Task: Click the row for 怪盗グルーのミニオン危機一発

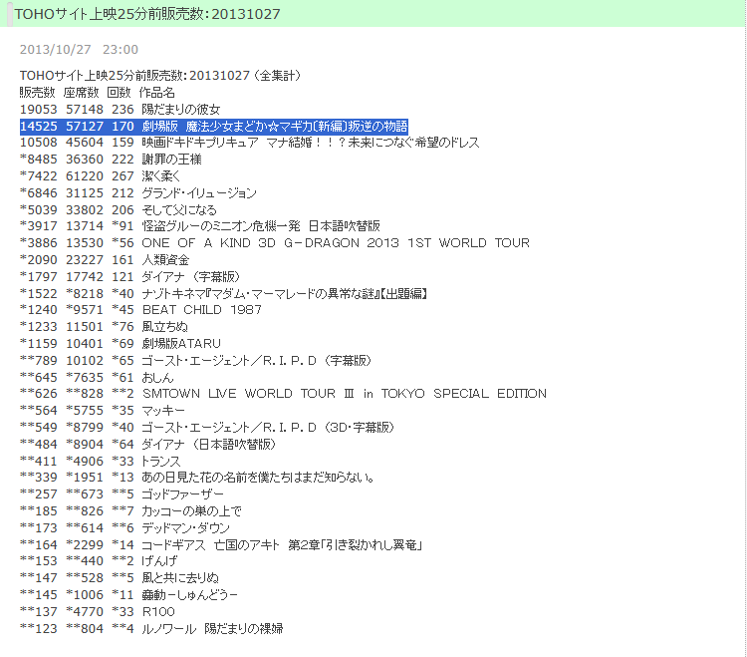Action: (x=200, y=226)
